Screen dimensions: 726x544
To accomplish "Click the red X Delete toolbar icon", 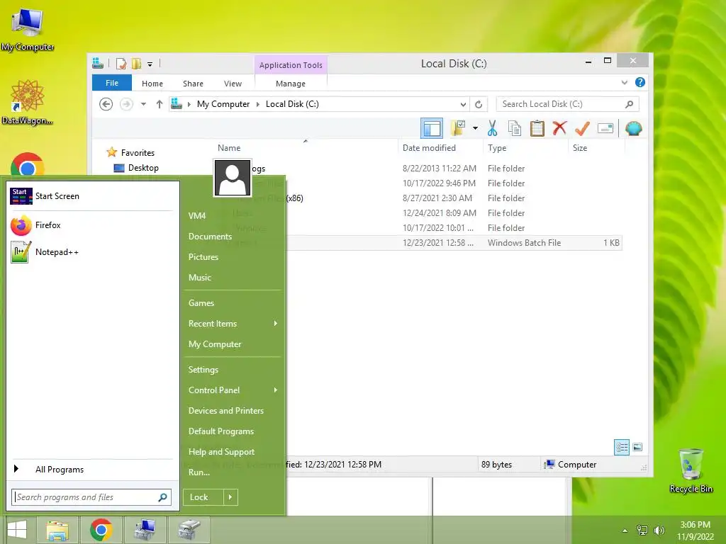I will click(559, 127).
